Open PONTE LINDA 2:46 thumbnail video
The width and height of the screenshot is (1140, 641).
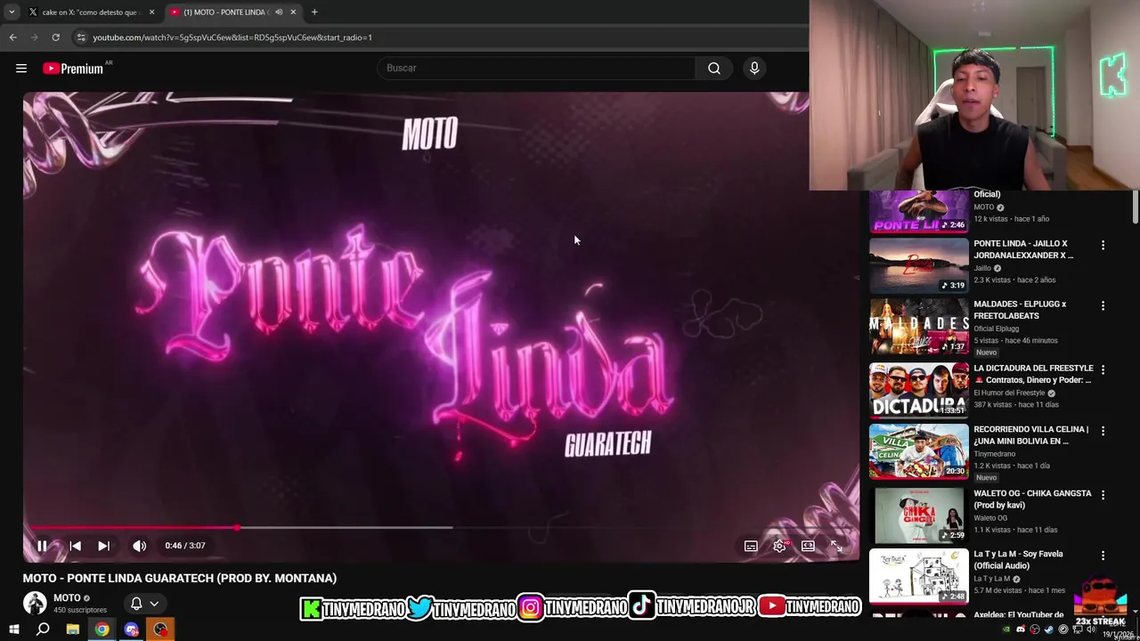pyautogui.click(x=918, y=212)
